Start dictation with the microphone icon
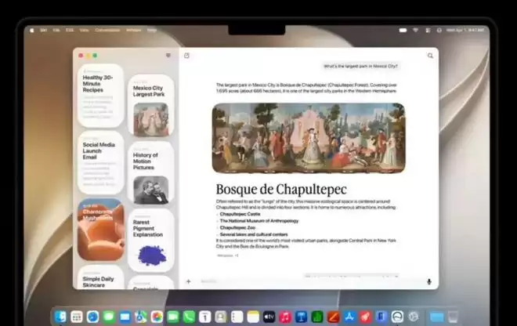 click(x=429, y=281)
